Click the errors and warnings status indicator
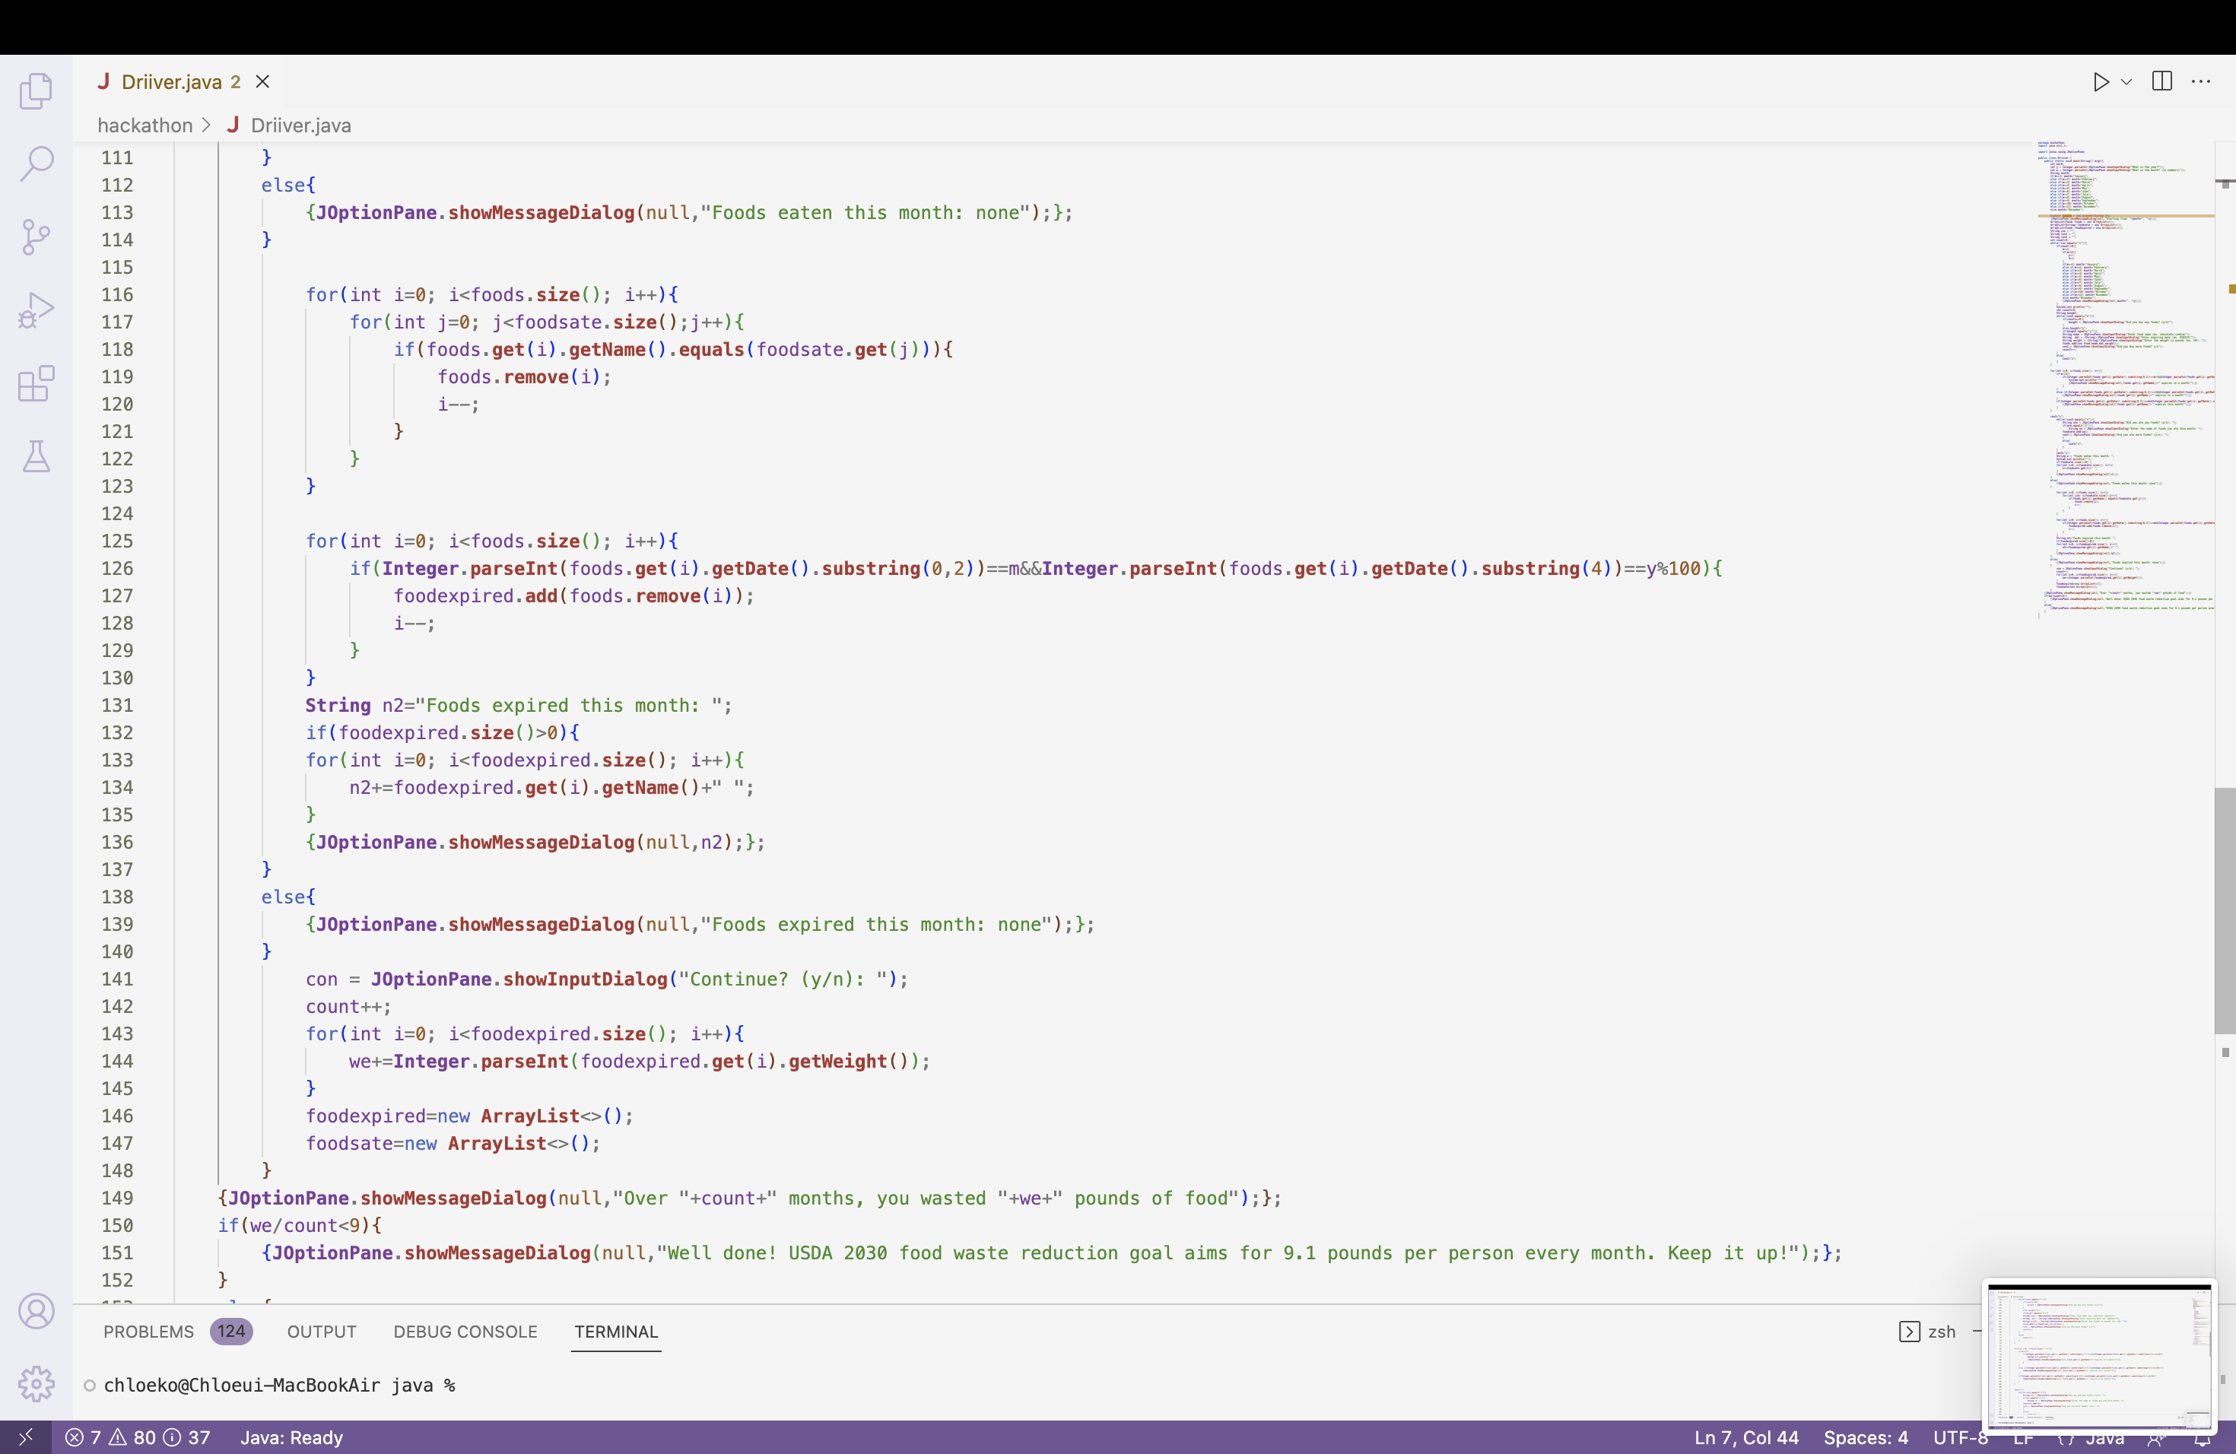2236x1454 pixels. pos(137,1437)
